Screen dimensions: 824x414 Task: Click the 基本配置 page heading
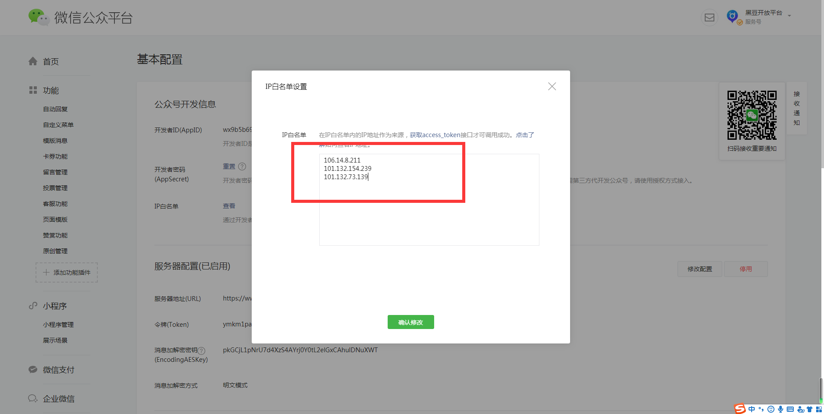pos(160,59)
